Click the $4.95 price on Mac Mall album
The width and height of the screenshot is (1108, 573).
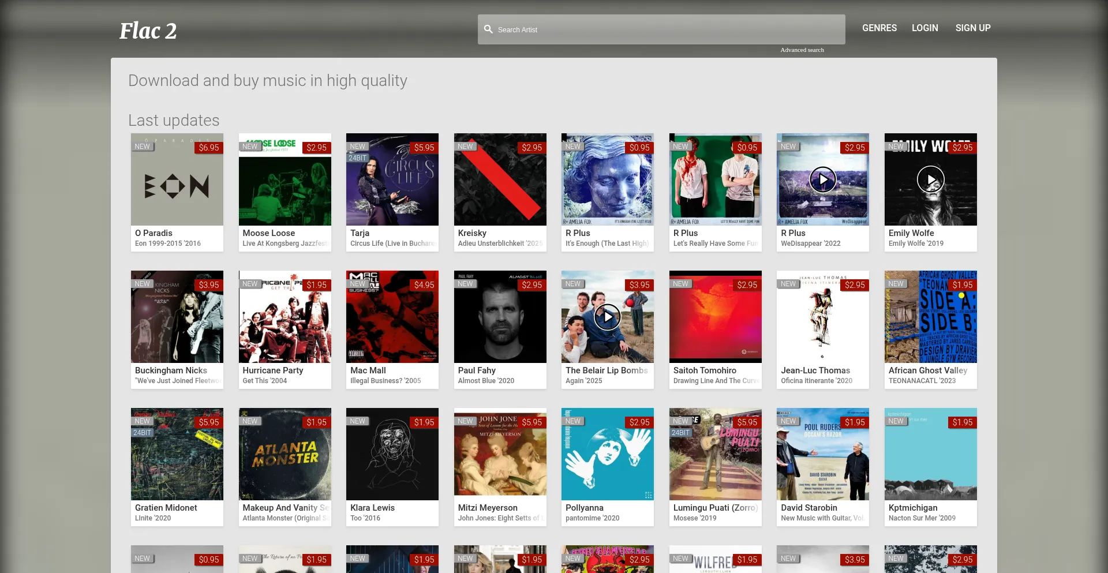(424, 285)
